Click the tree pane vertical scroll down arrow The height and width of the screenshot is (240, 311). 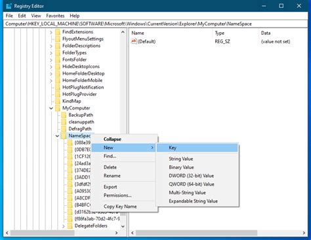coord(123,226)
